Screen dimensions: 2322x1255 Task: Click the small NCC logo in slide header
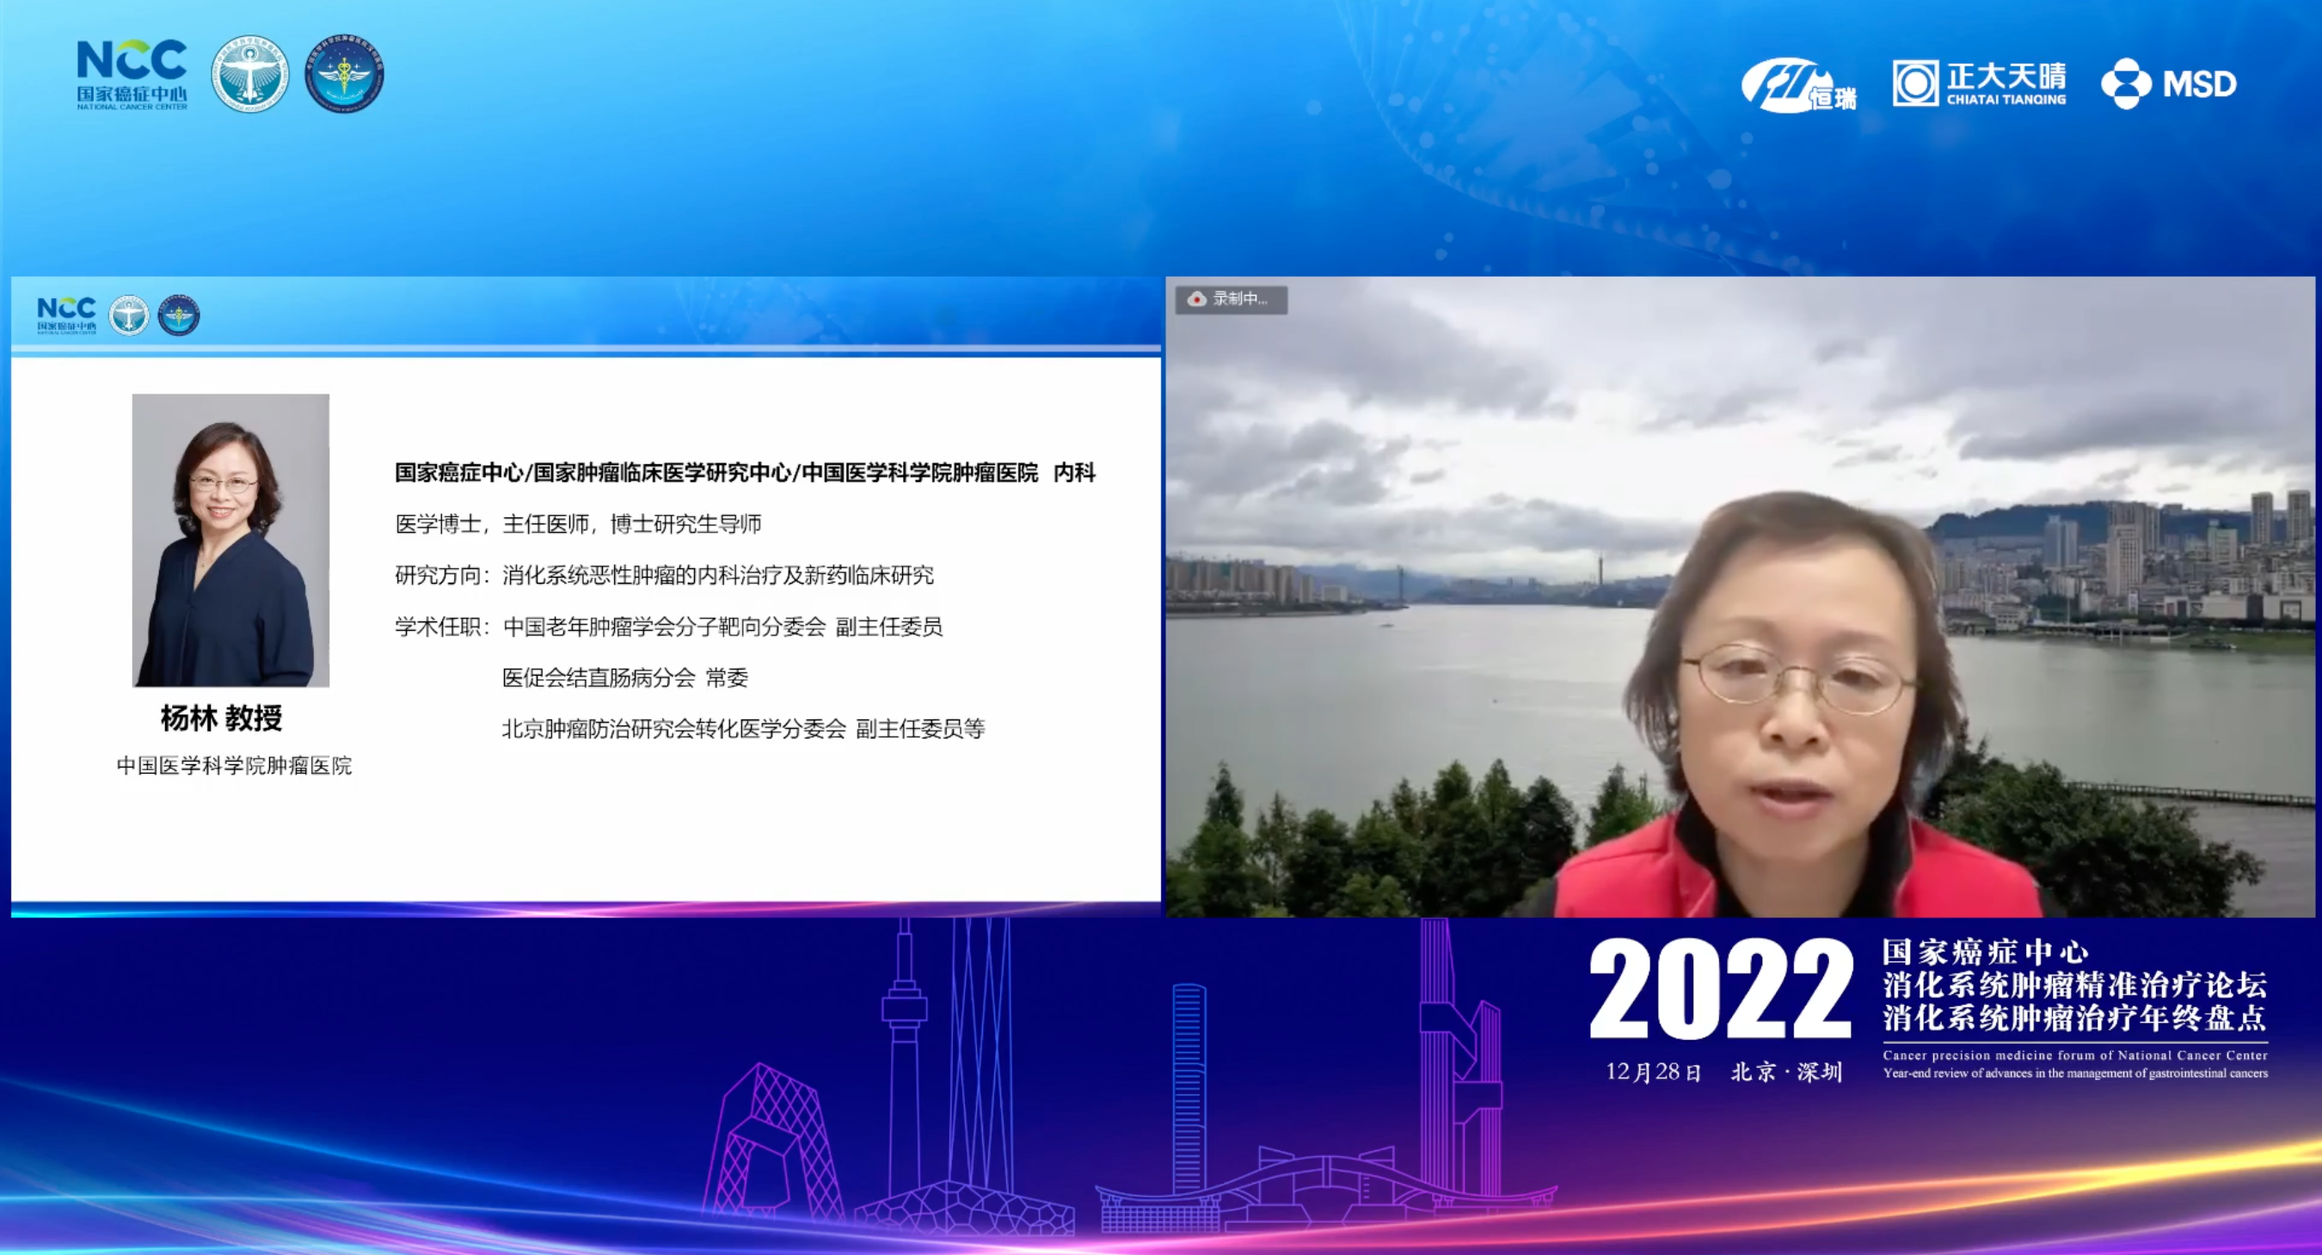coord(67,315)
